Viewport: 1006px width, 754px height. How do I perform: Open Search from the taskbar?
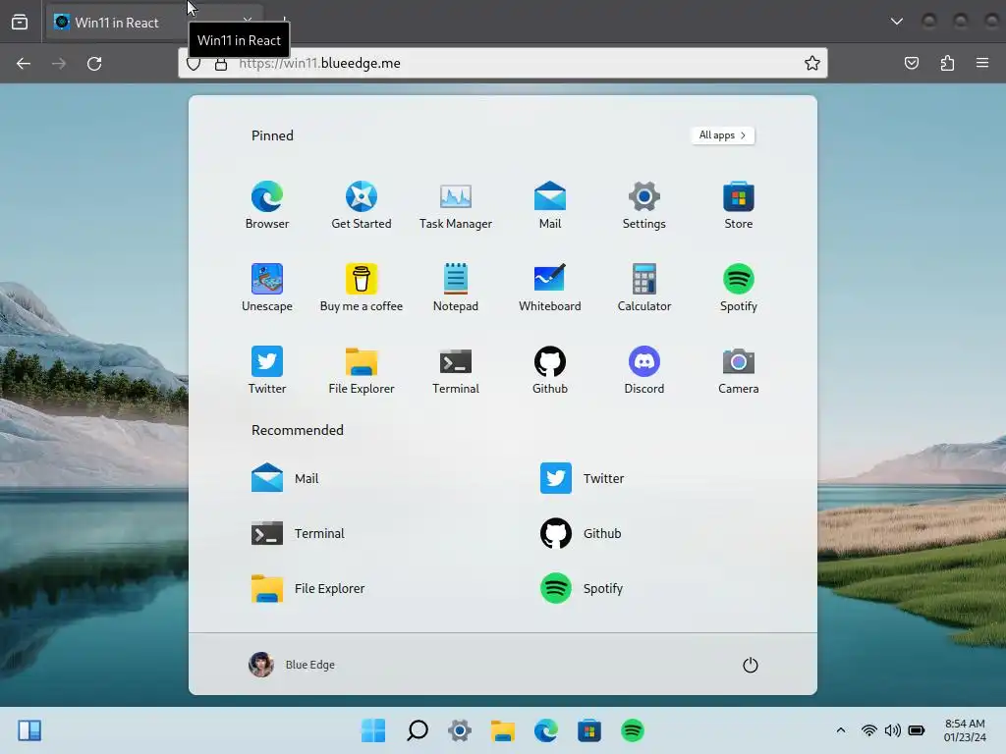(x=417, y=730)
